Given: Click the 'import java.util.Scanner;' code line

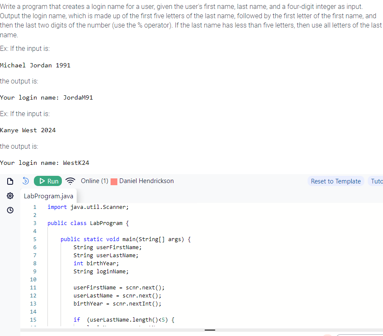Looking at the screenshot, I should pos(88,207).
